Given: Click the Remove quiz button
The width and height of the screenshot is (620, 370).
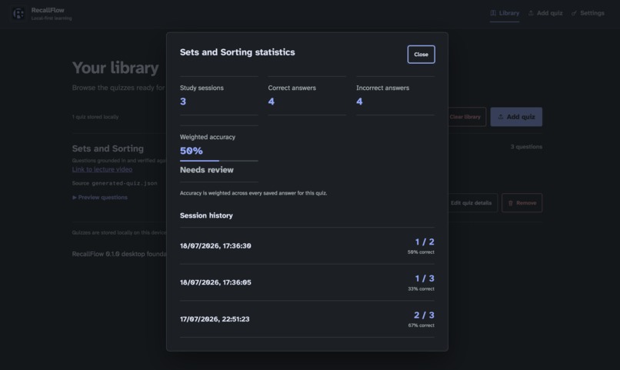Looking at the screenshot, I should click(522, 203).
